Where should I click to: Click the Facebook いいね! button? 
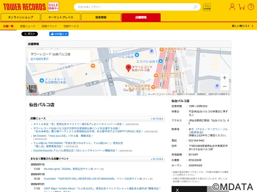pyautogui.click(x=59, y=34)
